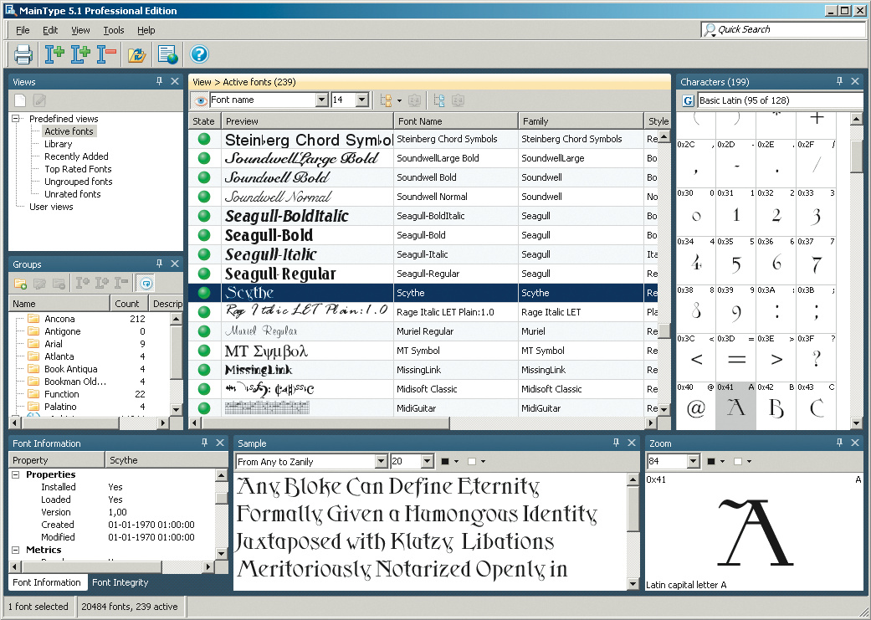Open the Zoom panel black text color swatch
871x620 pixels.
(x=711, y=461)
